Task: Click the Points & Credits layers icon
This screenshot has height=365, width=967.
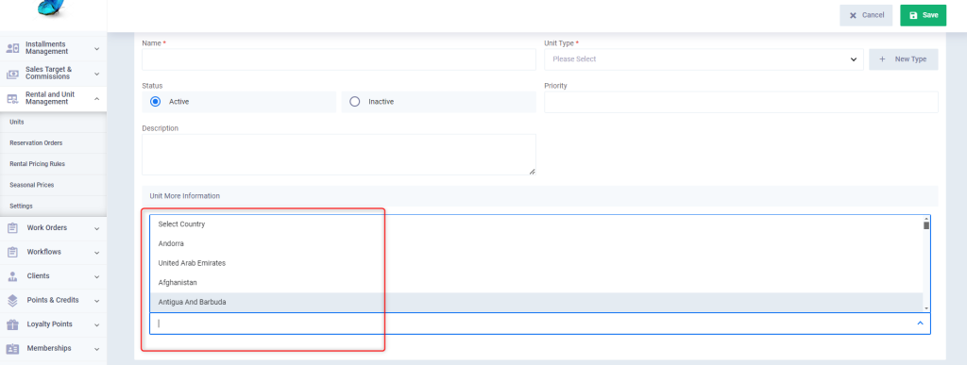Action: coord(12,300)
